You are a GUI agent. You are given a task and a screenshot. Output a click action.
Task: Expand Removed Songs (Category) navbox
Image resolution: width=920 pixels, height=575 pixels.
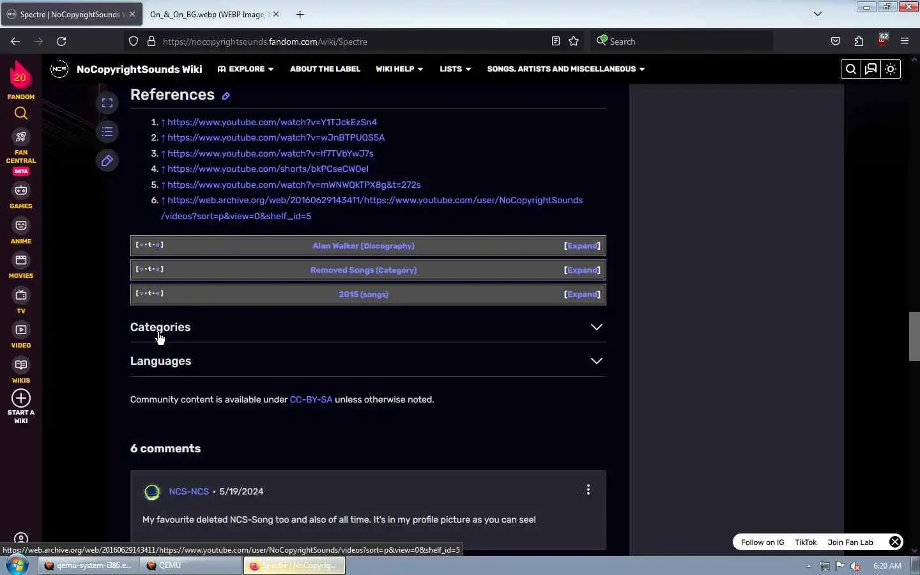[582, 270]
